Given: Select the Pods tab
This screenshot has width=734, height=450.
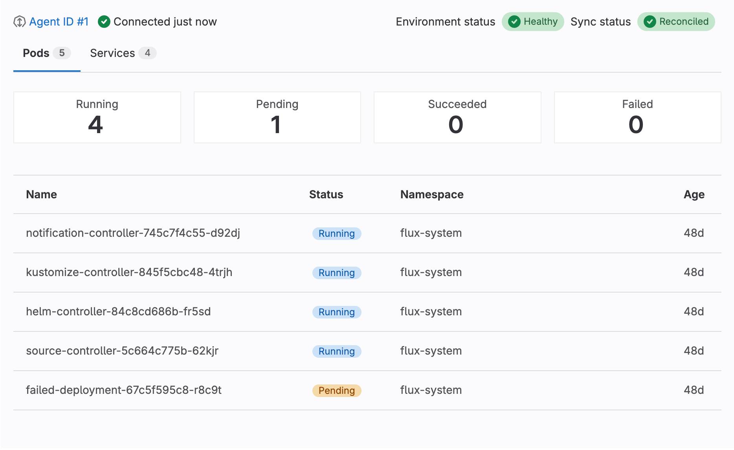Looking at the screenshot, I should click(x=36, y=53).
